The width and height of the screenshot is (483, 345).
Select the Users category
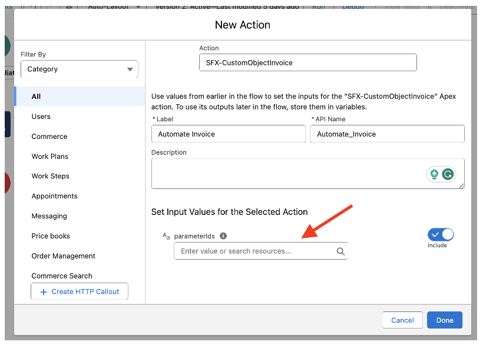41,117
